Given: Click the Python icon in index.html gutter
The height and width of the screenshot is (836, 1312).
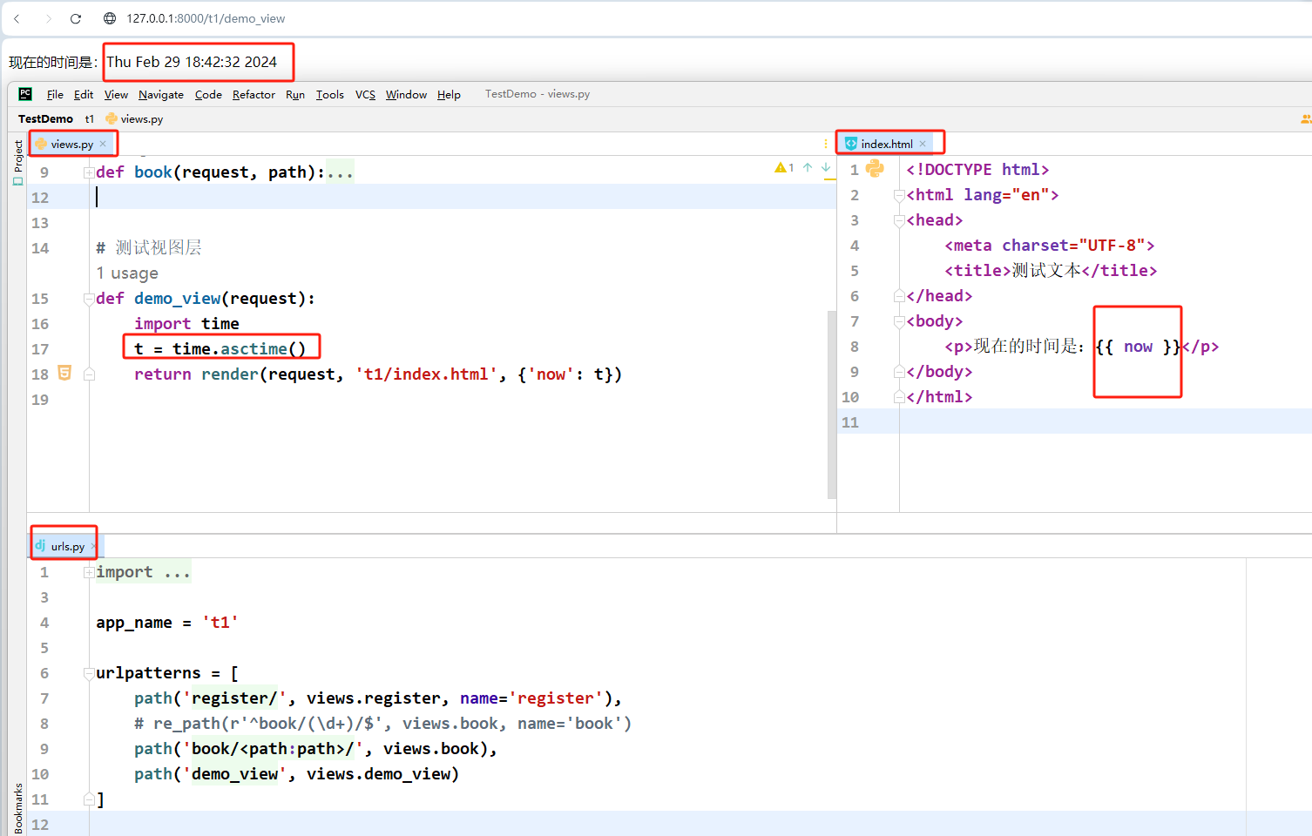Looking at the screenshot, I should (x=876, y=168).
